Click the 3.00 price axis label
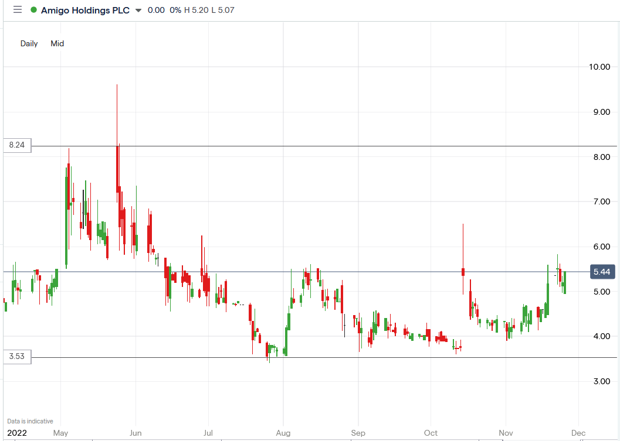Viewport: 620px width, 441px height. (x=601, y=381)
